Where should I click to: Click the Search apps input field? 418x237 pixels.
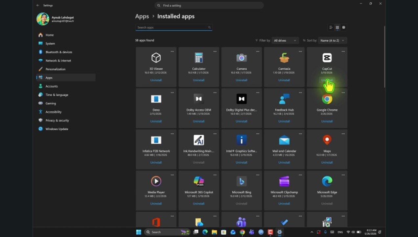point(174,28)
